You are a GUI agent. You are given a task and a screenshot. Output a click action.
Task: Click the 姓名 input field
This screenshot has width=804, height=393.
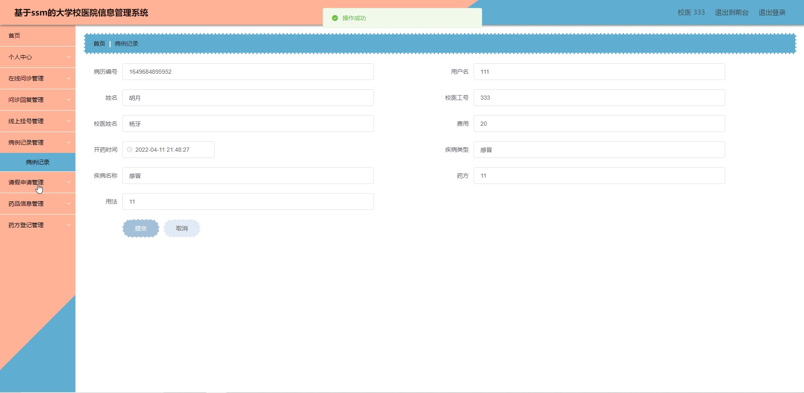point(248,98)
